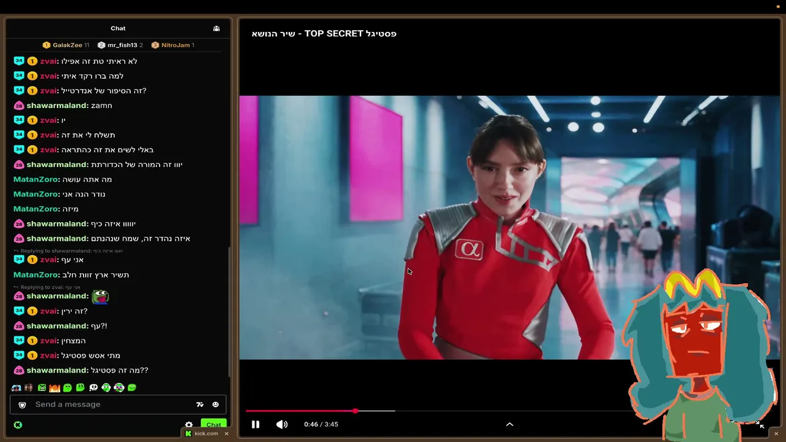Click the chat panel scrollbar

(229, 313)
